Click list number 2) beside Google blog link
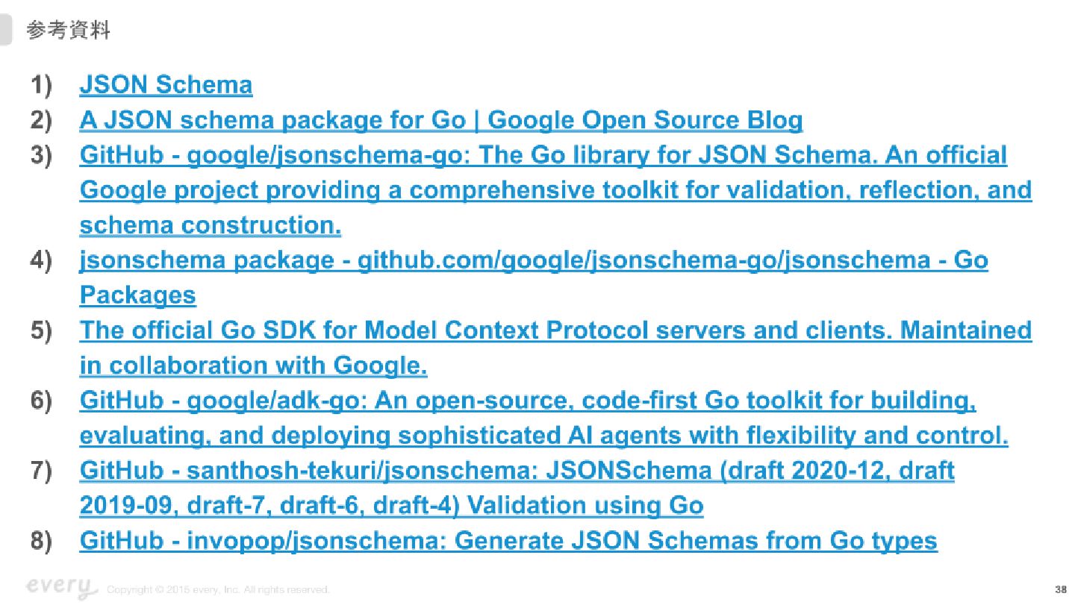Screen dimensions: 1075x605 point(42,121)
